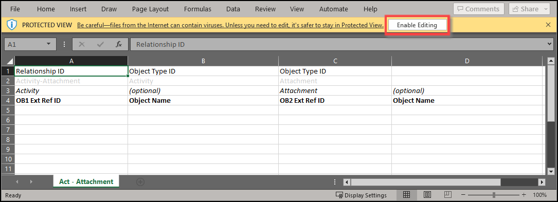
Task: Click the 100% zoom level
Action: tap(540, 195)
